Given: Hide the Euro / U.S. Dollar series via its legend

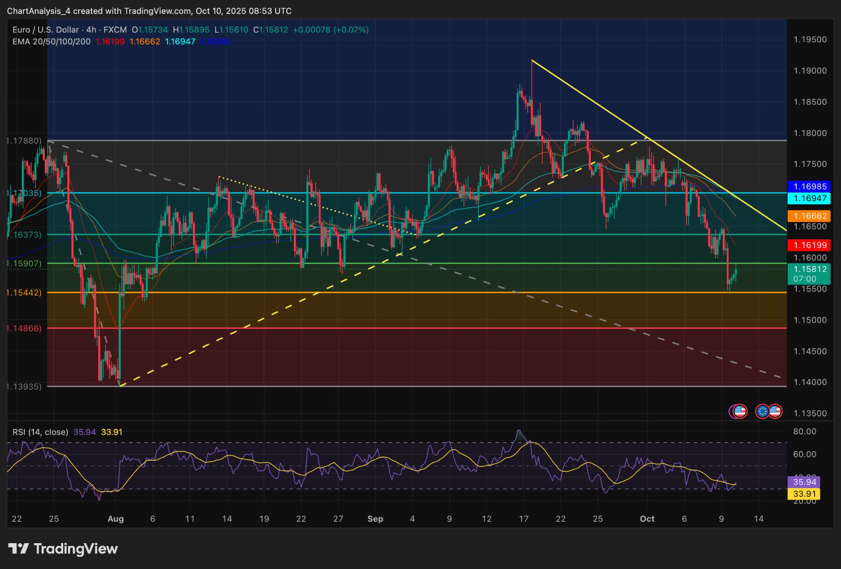Looking at the screenshot, I should (45, 30).
